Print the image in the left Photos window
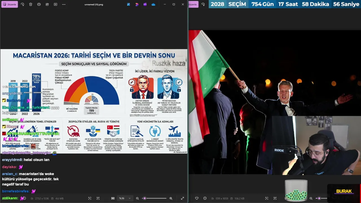361x203 pixels. coord(39,4)
